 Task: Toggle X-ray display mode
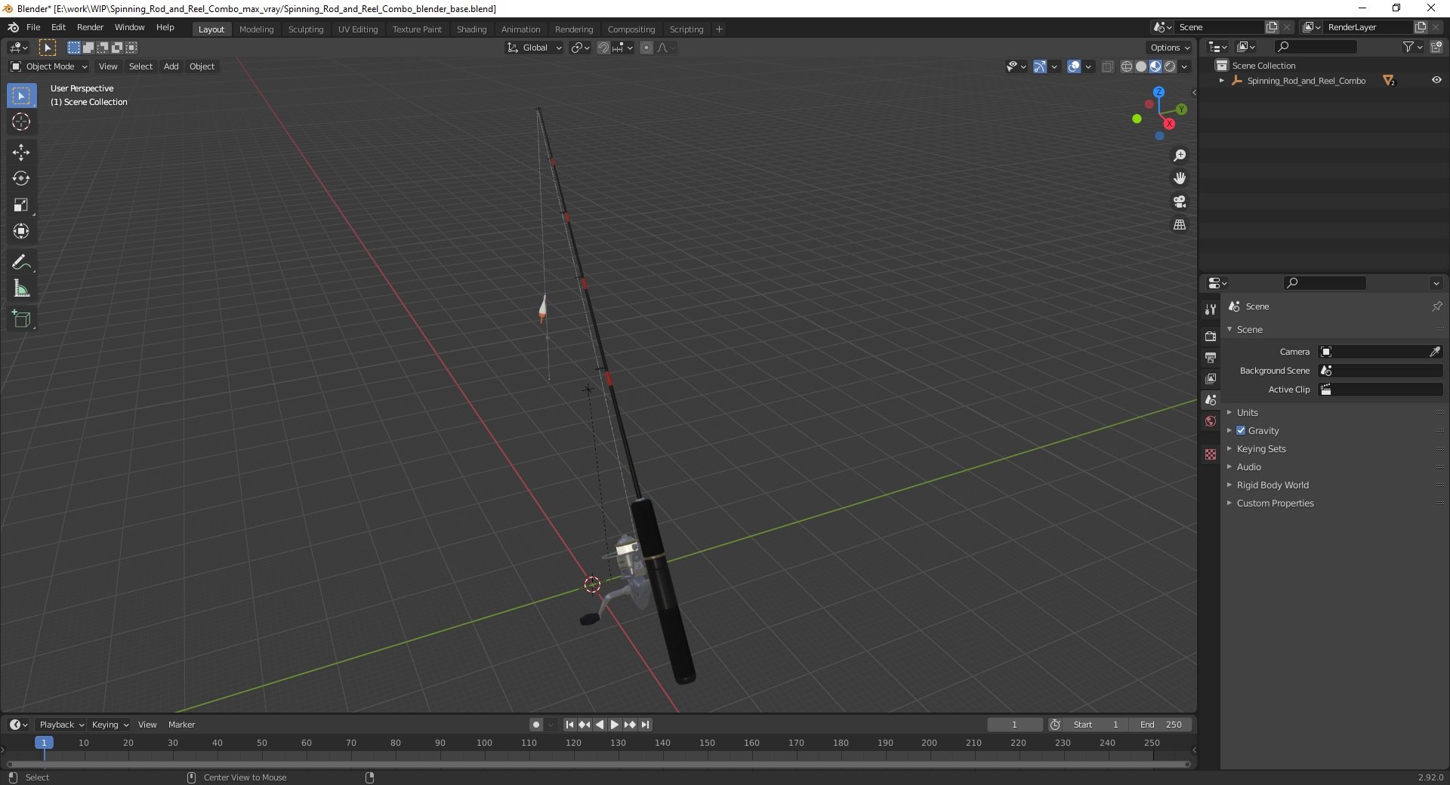click(x=1107, y=66)
